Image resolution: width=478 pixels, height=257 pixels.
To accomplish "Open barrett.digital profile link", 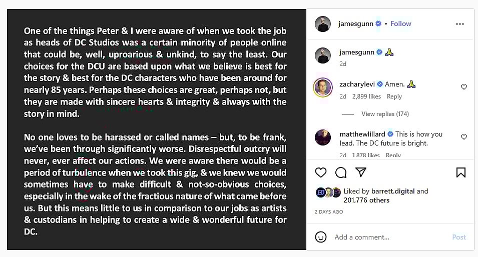I will 392,191.
